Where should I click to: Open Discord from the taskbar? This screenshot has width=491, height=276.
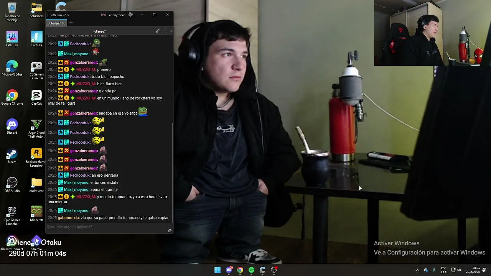coord(229,270)
